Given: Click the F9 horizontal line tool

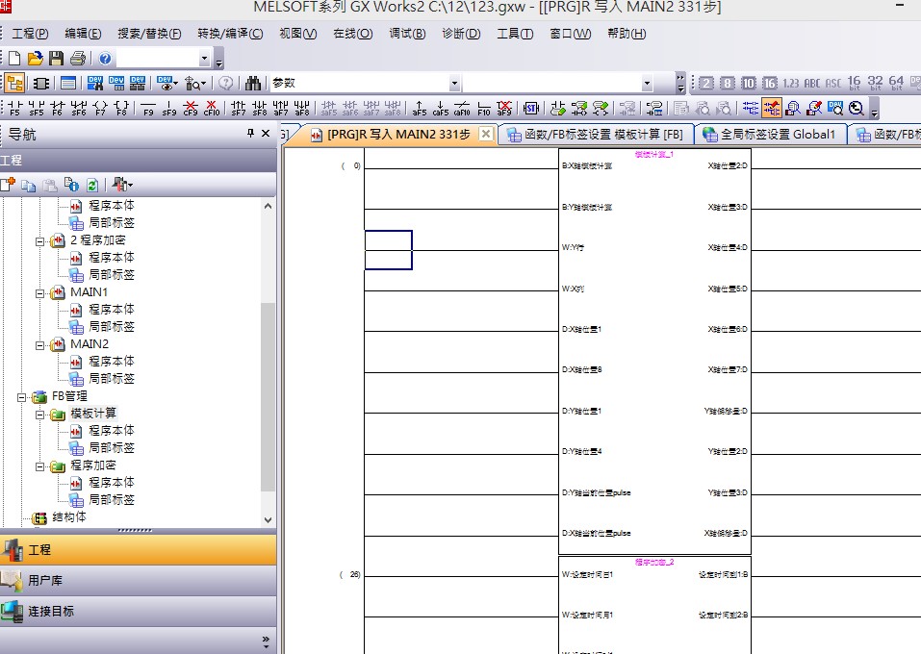Looking at the screenshot, I should 148,108.
